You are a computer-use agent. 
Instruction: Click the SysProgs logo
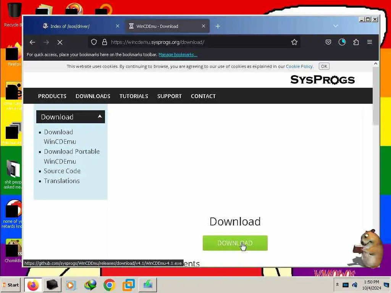click(x=322, y=80)
